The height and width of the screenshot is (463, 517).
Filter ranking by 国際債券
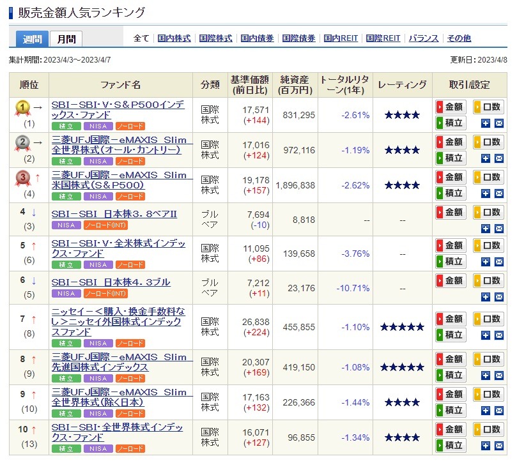tap(298, 38)
